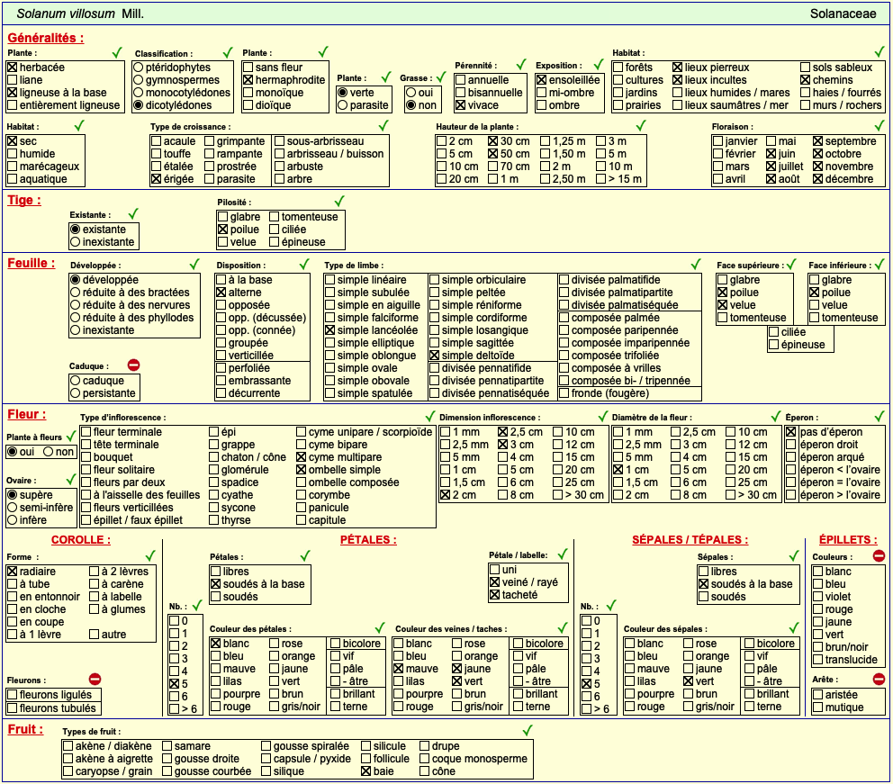Check the forêts habitat checkbox
Image resolution: width=893 pixels, height=784 pixels.
pyautogui.click(x=618, y=68)
